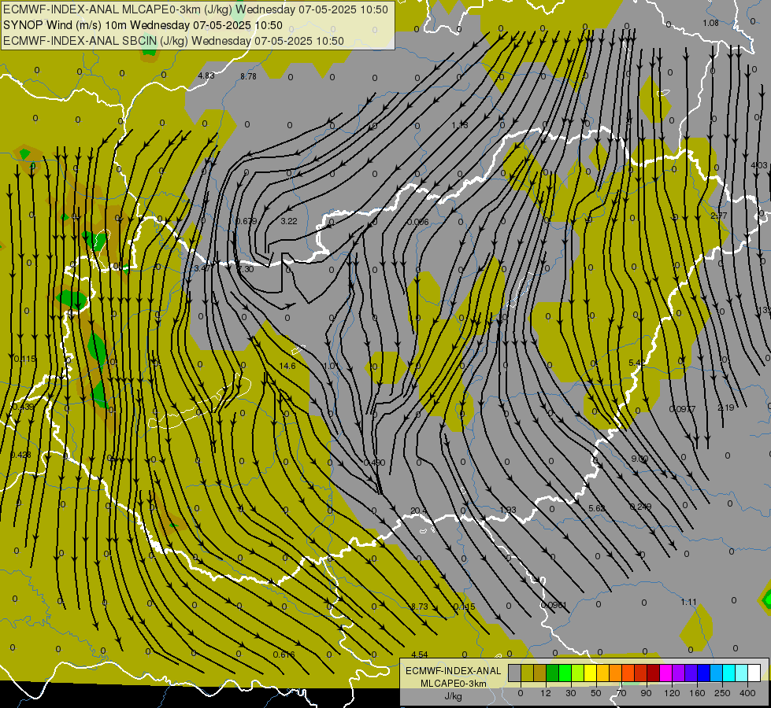Click the legend tick label 30
Screen dimensions: 771x708
click(571, 693)
